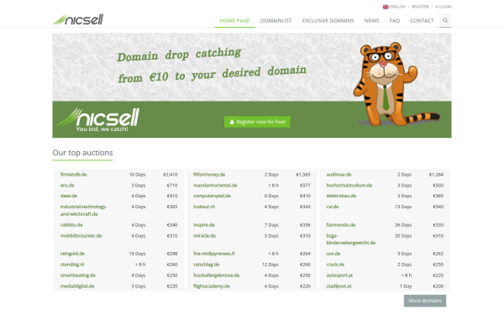Viewport: 504px width, 315px height.
Task: Open the mobildiscounter.de auction
Action: point(81,236)
